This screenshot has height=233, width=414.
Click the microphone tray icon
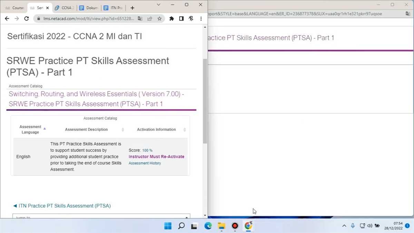pos(353,226)
